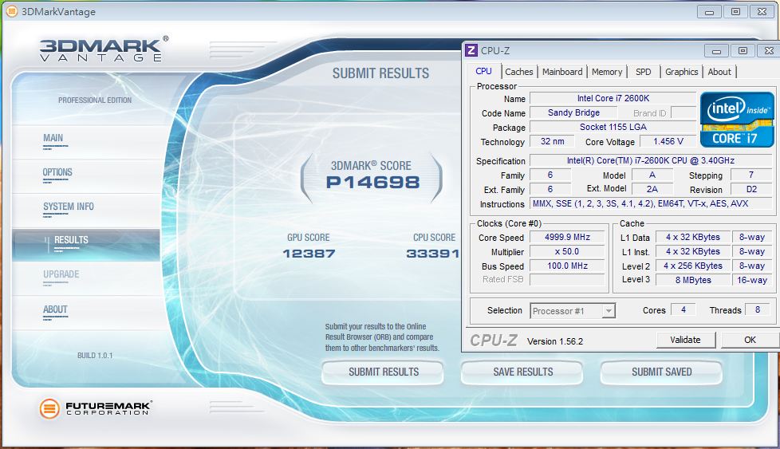
Task: Click the 3DMarkVantage title bar orange icon
Action: (11, 11)
